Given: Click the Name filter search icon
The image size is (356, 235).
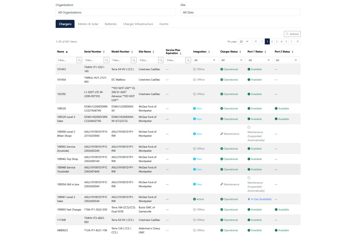Looking at the screenshot, I should click(x=79, y=60).
